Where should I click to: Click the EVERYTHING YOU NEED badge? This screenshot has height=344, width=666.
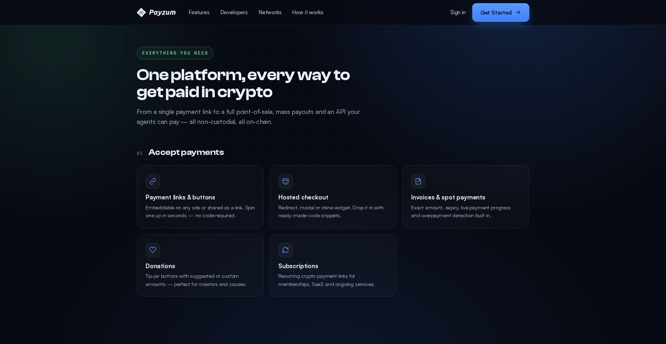point(175,53)
